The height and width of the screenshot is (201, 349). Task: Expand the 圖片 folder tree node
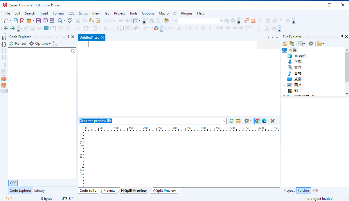[284, 85]
